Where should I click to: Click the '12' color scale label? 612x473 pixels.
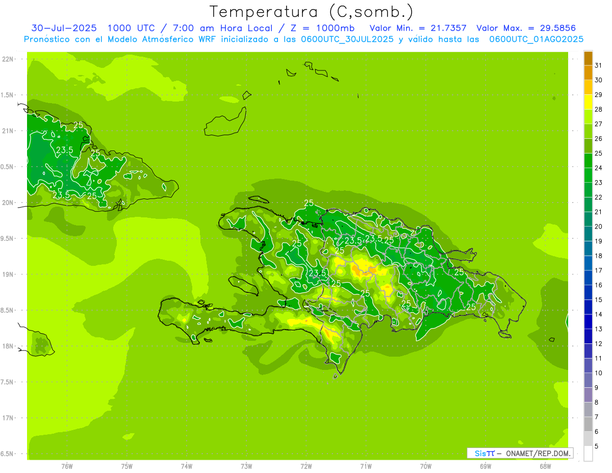(598, 343)
